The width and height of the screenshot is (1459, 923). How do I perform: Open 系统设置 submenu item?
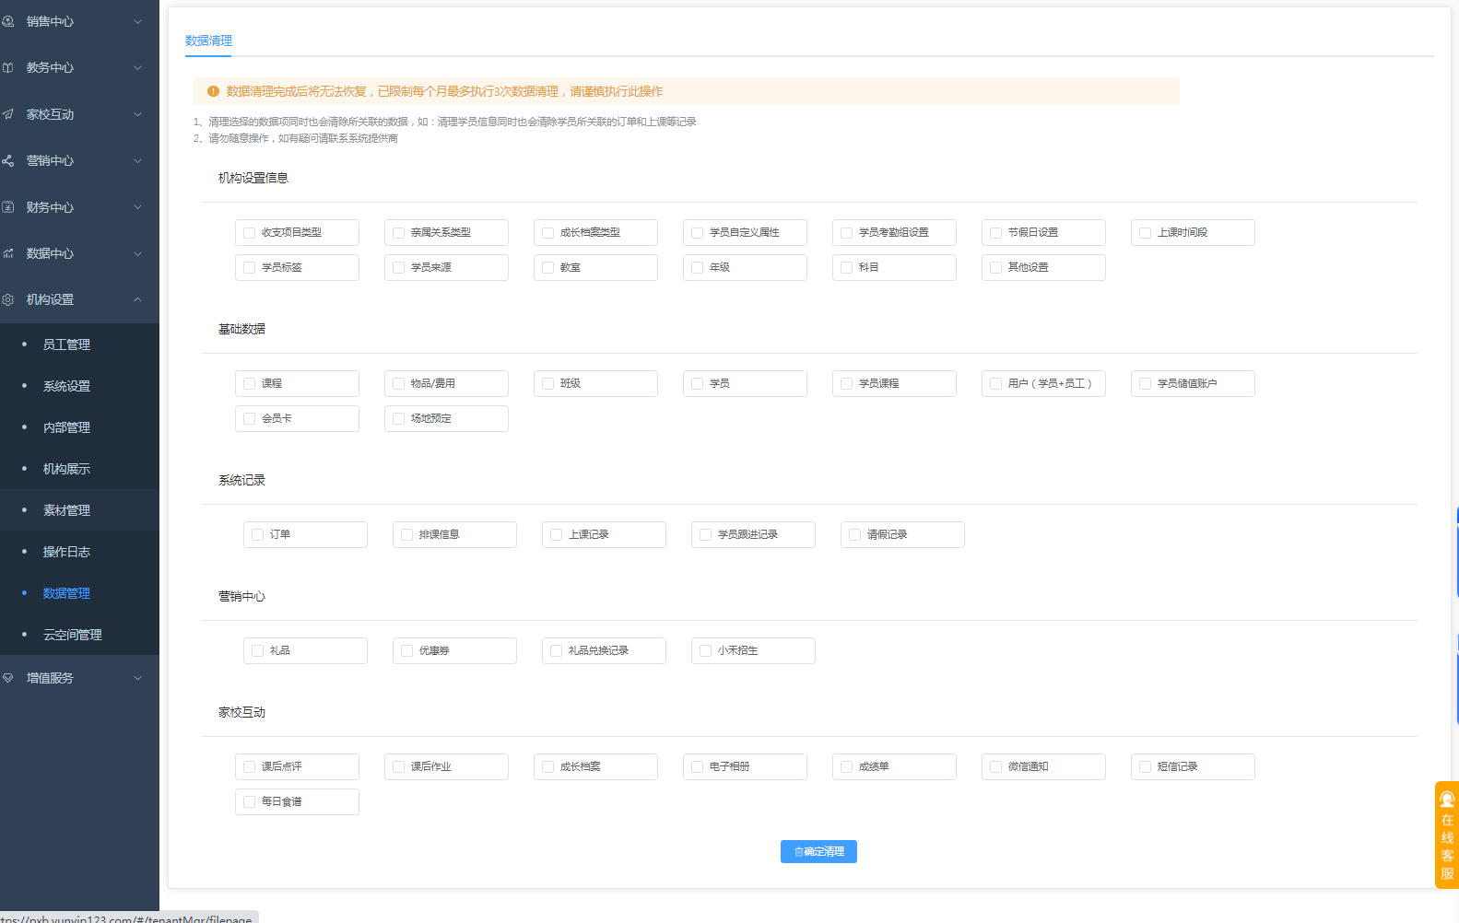tap(79, 386)
